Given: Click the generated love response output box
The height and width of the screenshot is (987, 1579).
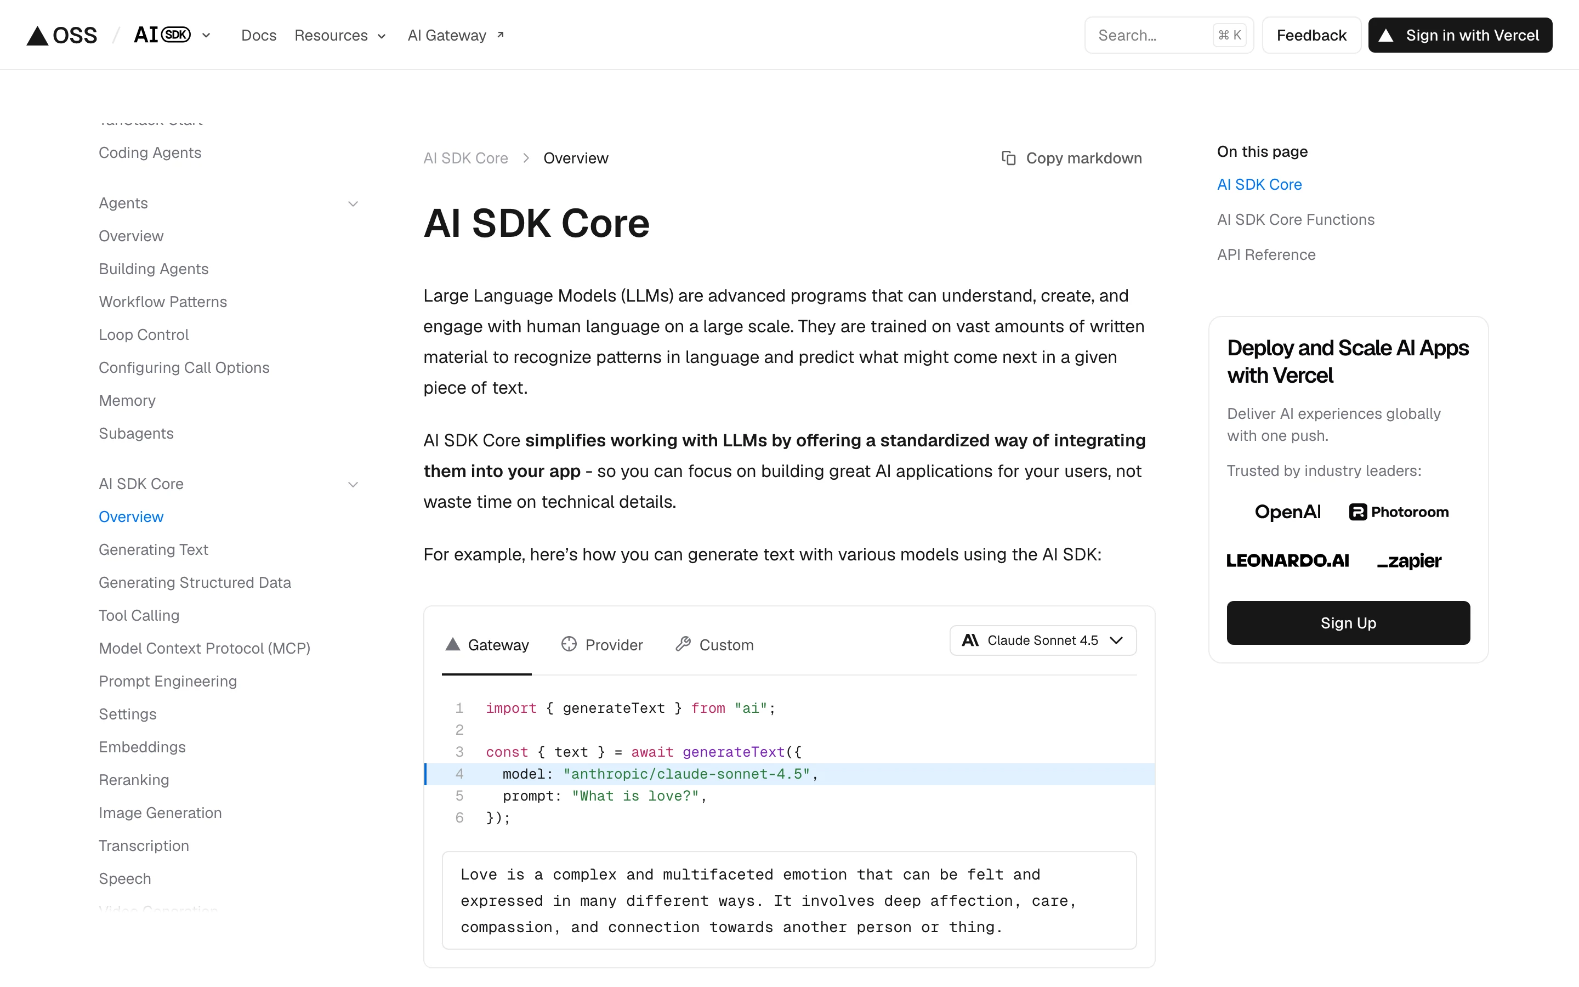Looking at the screenshot, I should (x=789, y=900).
